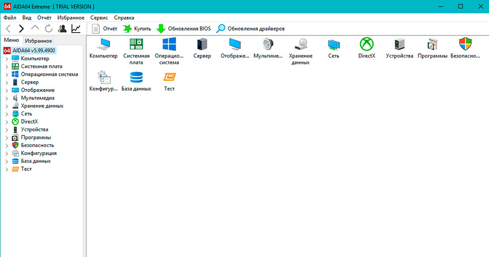Select Тест in the sidebar tree

tap(21, 169)
